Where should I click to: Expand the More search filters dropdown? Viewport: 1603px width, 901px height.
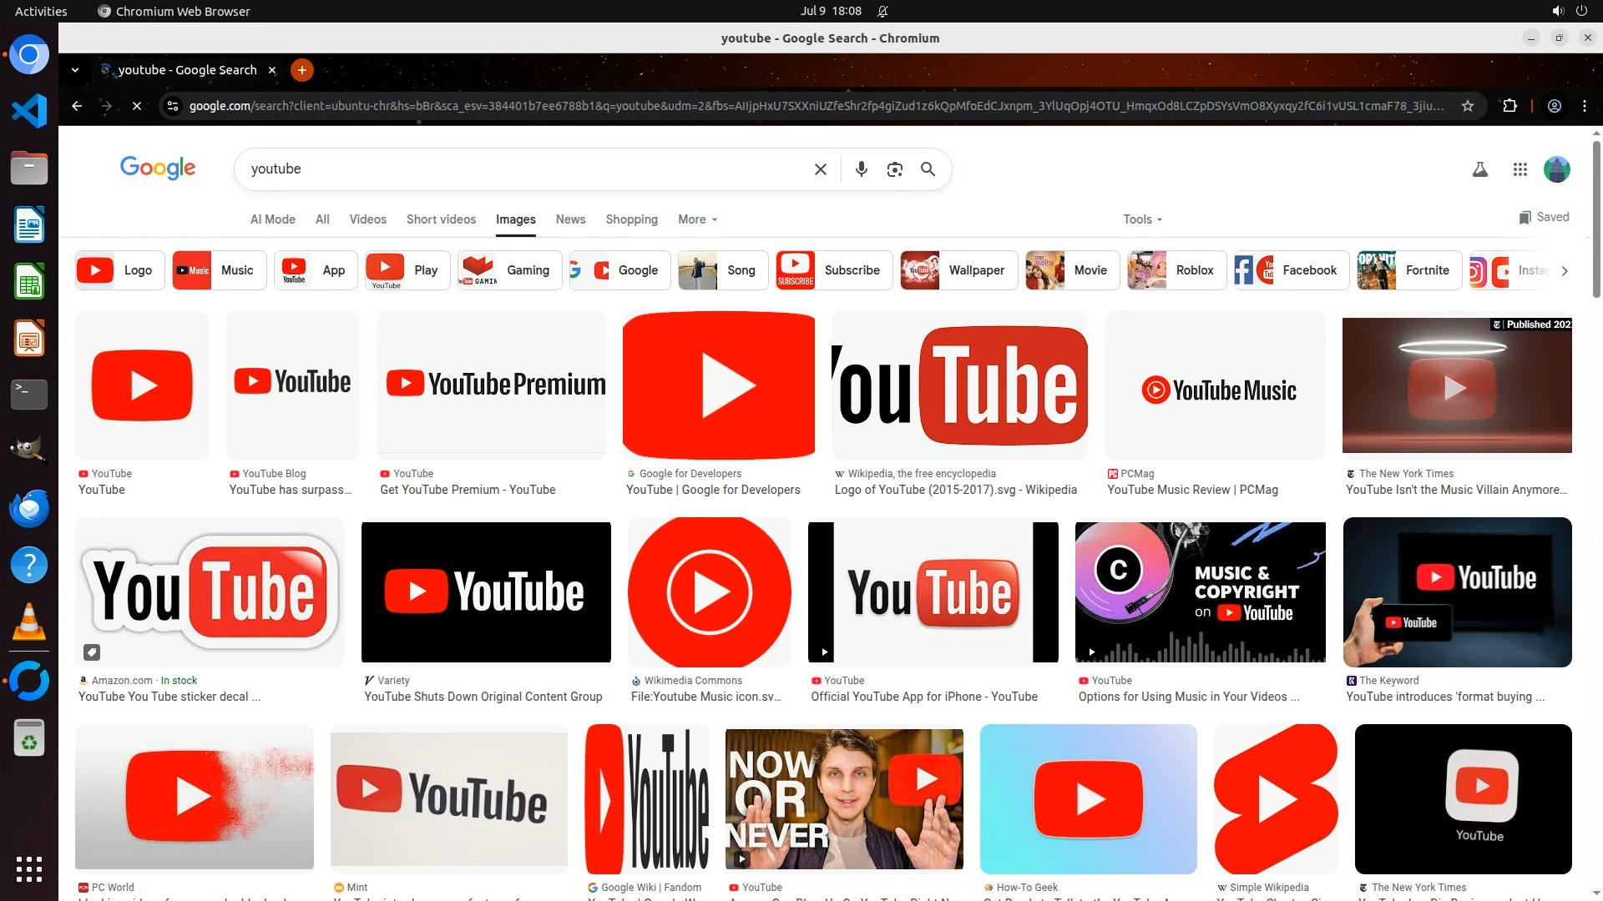(x=697, y=219)
